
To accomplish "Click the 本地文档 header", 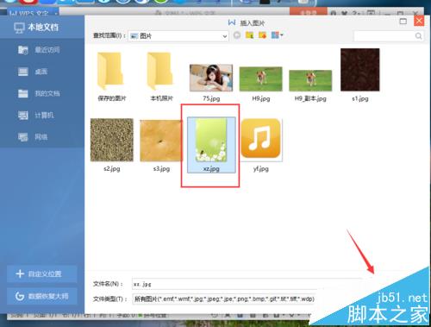I will (36, 28).
